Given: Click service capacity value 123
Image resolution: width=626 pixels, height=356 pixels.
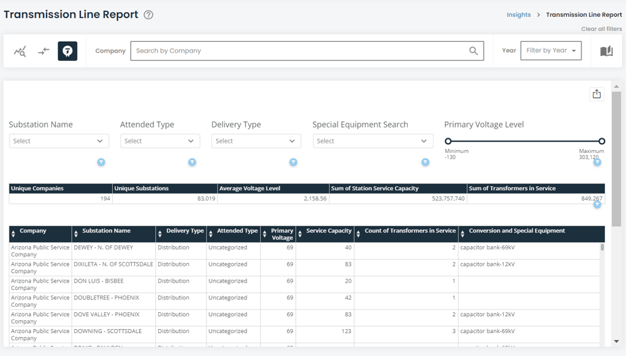Looking at the screenshot, I should (346, 331).
